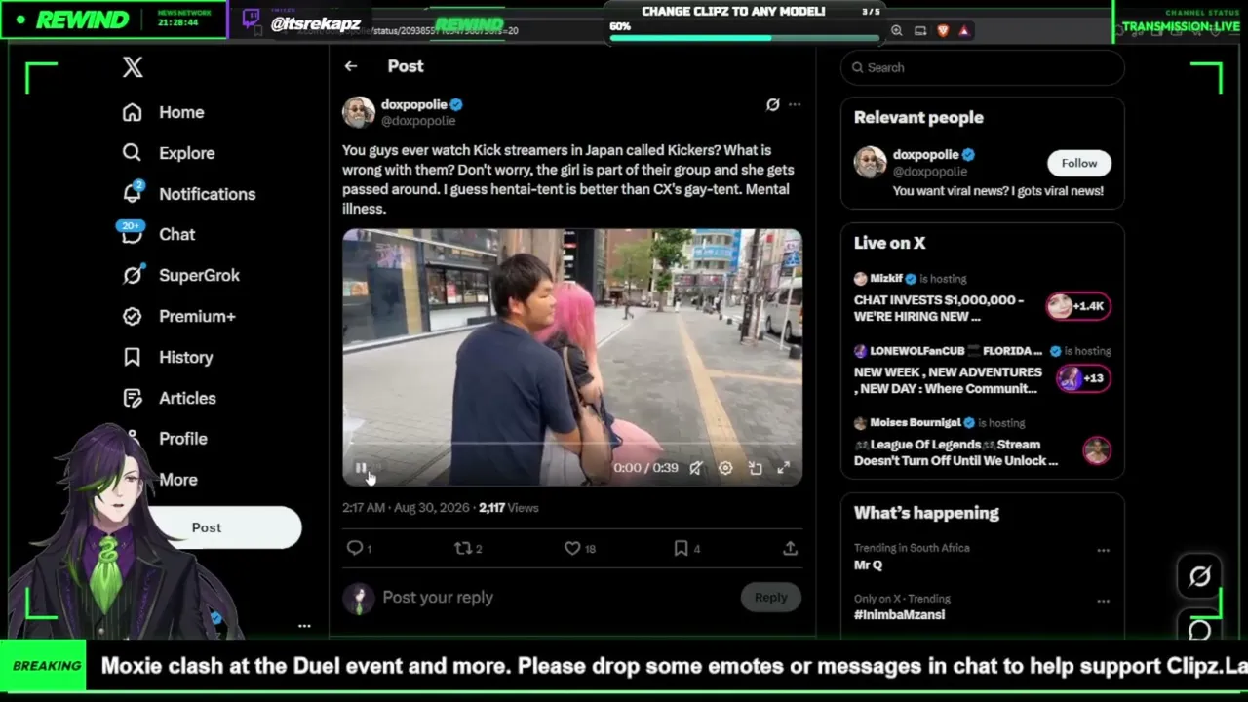Viewport: 1248px width, 702px height.
Task: Like the post with the heart
Action: [572, 548]
